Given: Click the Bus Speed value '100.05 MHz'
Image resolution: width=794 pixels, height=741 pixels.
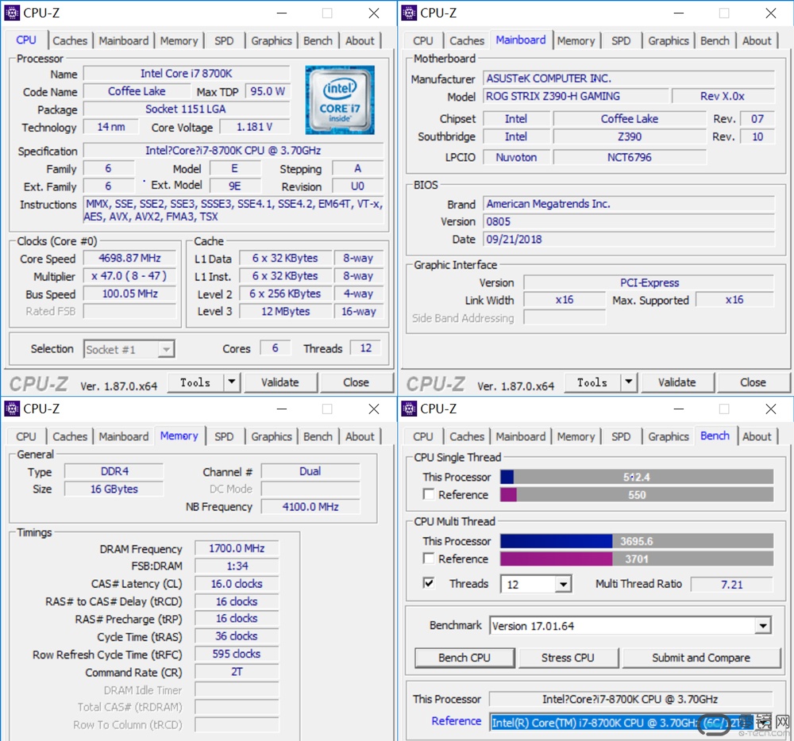Looking at the screenshot, I should point(129,294).
